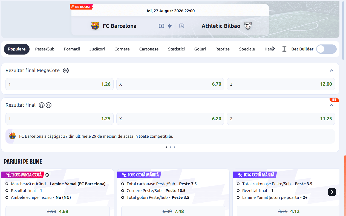Click the right card's 10% COTĂ MĂRITĂ label
346x216 pixels.
[255, 175]
